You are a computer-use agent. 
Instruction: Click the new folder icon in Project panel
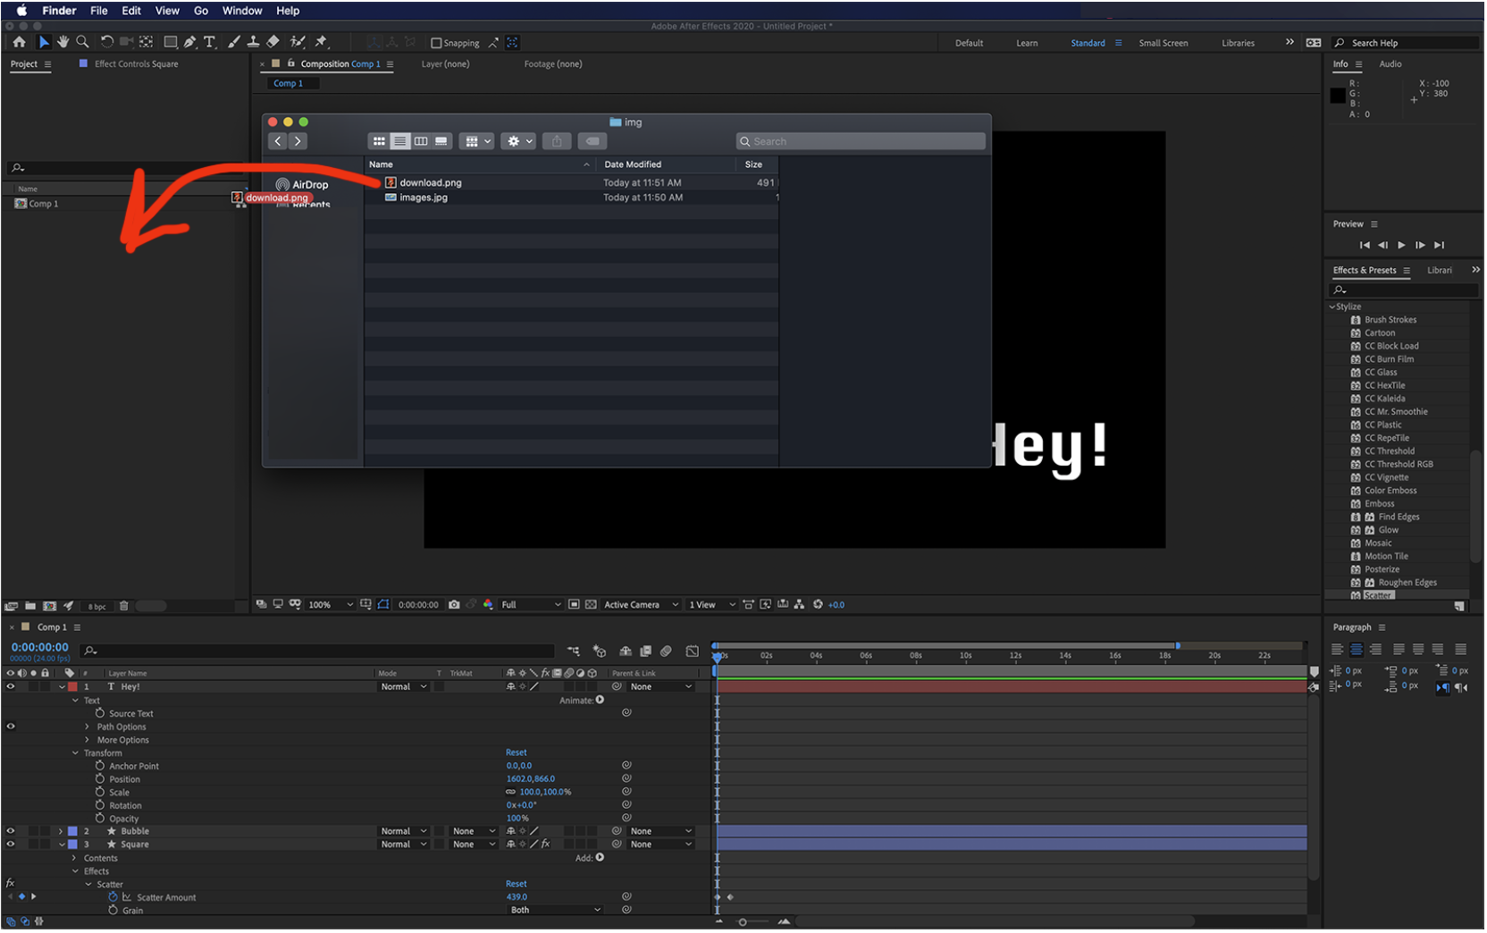pos(30,606)
